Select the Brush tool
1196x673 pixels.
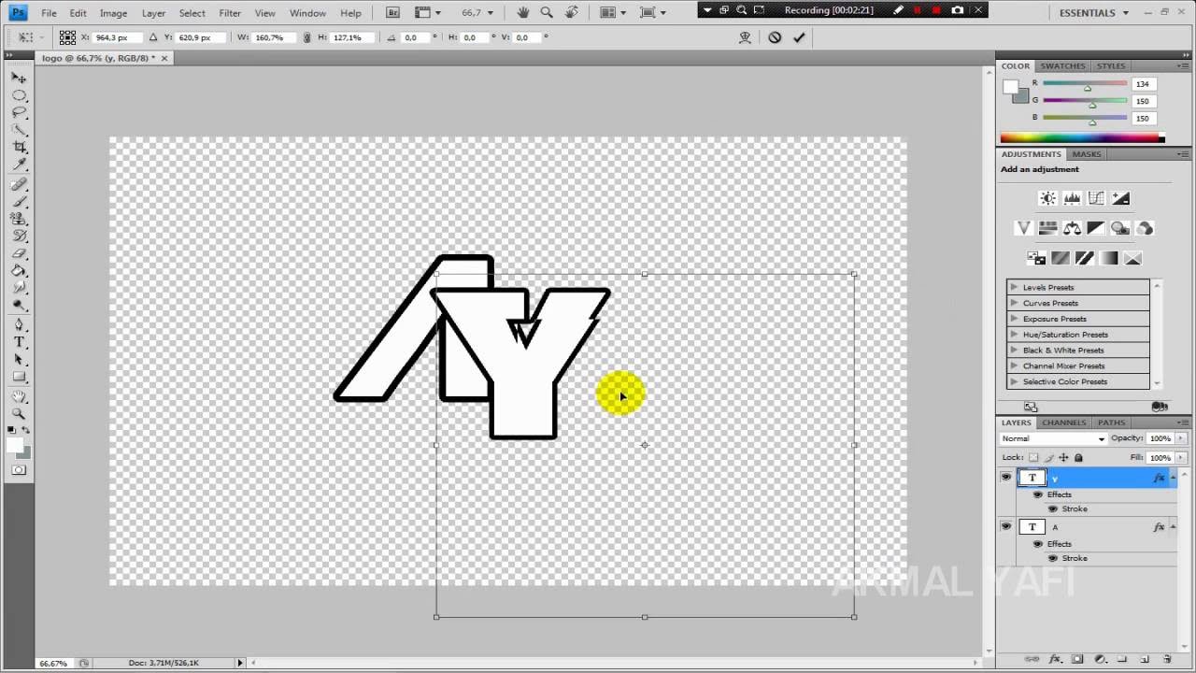click(x=19, y=202)
